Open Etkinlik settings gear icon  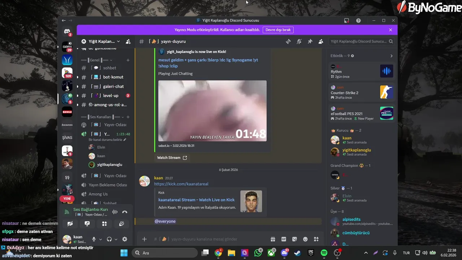(353, 56)
